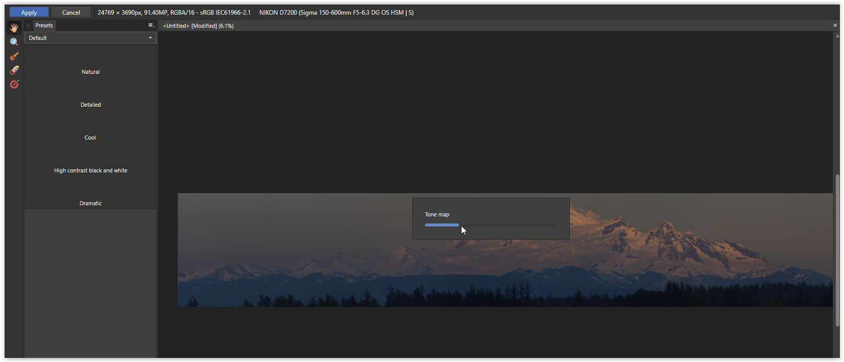This screenshot has width=844, height=362.
Task: Click the mountain panorama image preview
Action: coord(505,250)
